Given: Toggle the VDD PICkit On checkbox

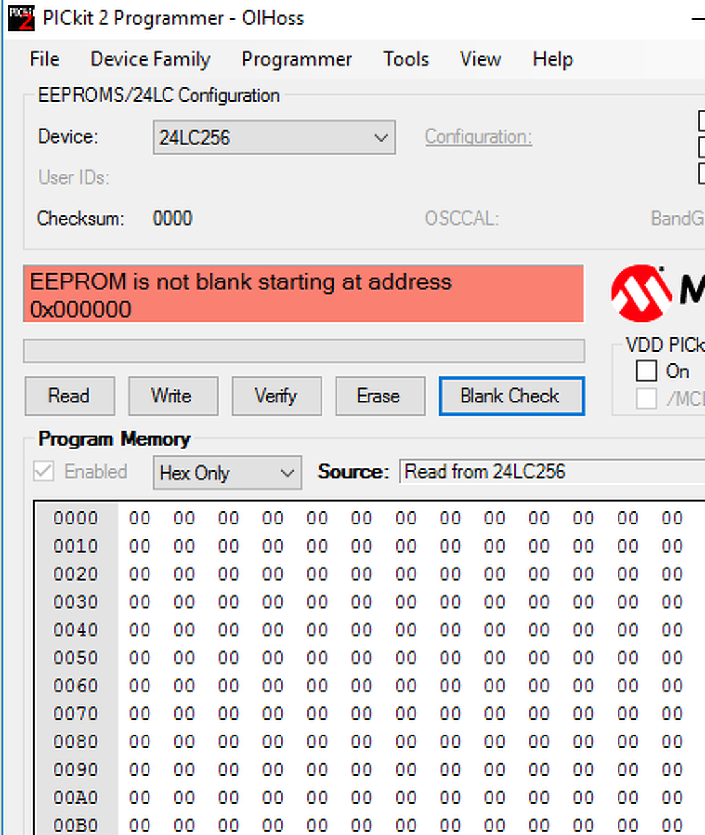Looking at the screenshot, I should tap(646, 371).
